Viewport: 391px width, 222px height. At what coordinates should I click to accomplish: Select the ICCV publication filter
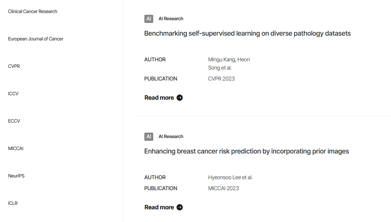click(x=13, y=94)
